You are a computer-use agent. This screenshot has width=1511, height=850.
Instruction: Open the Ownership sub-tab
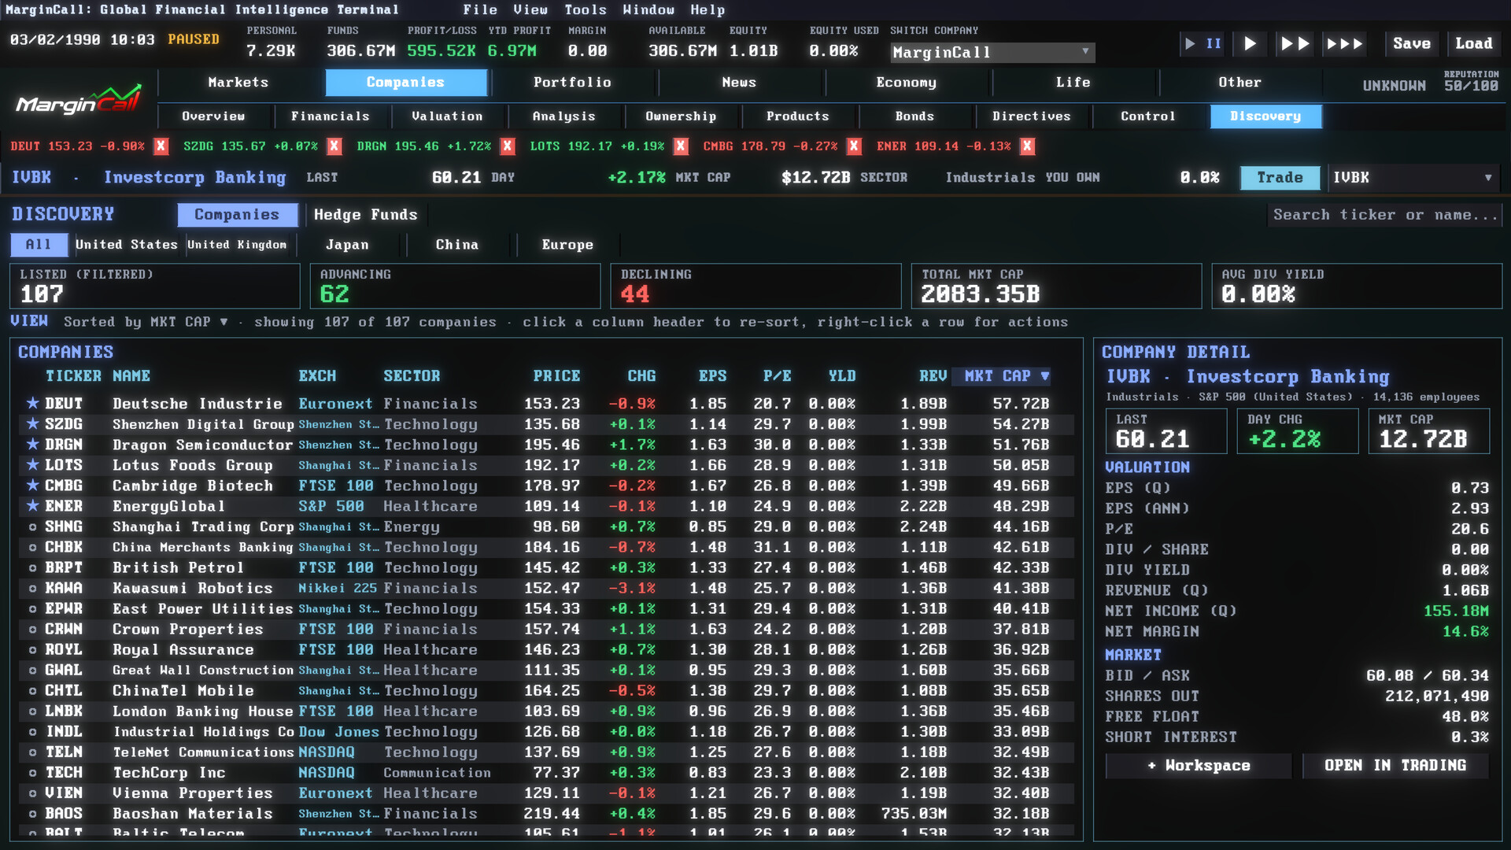coord(681,116)
